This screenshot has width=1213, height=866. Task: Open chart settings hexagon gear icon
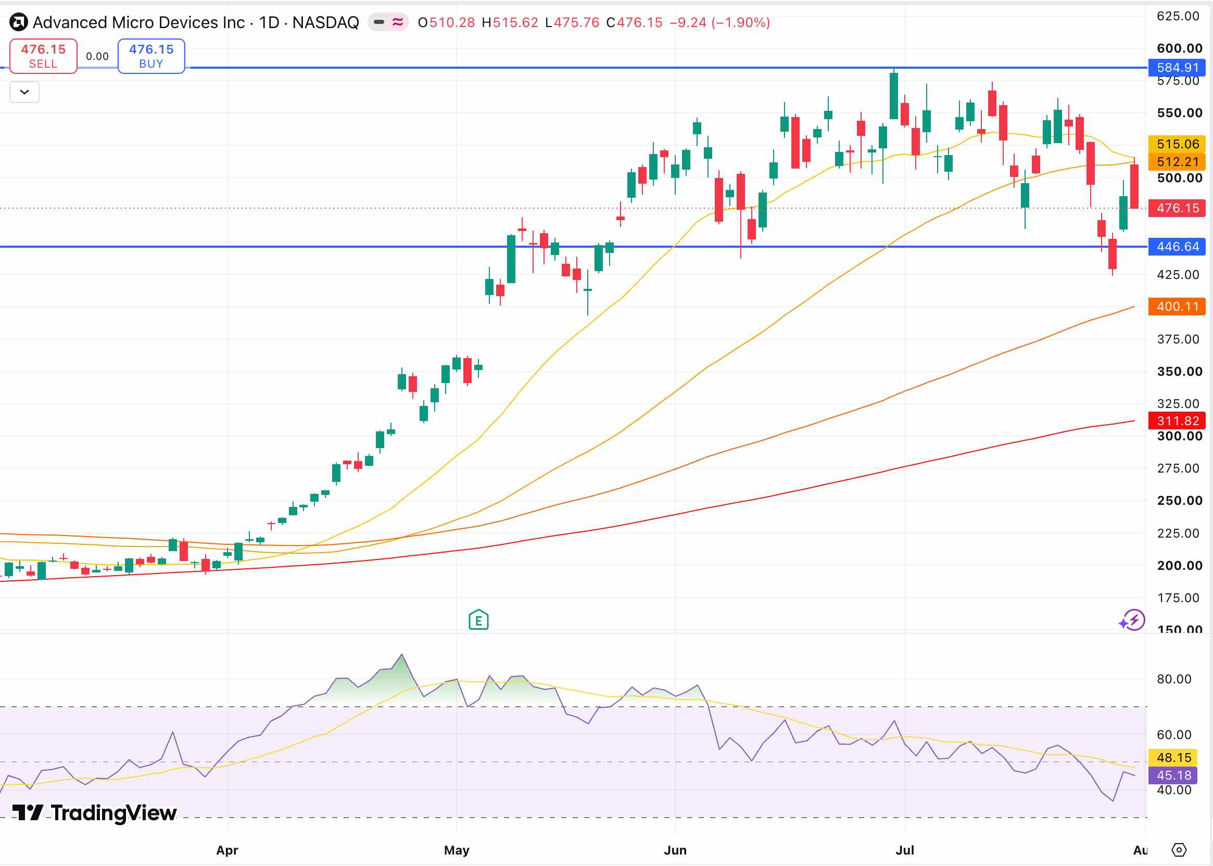tap(1179, 850)
